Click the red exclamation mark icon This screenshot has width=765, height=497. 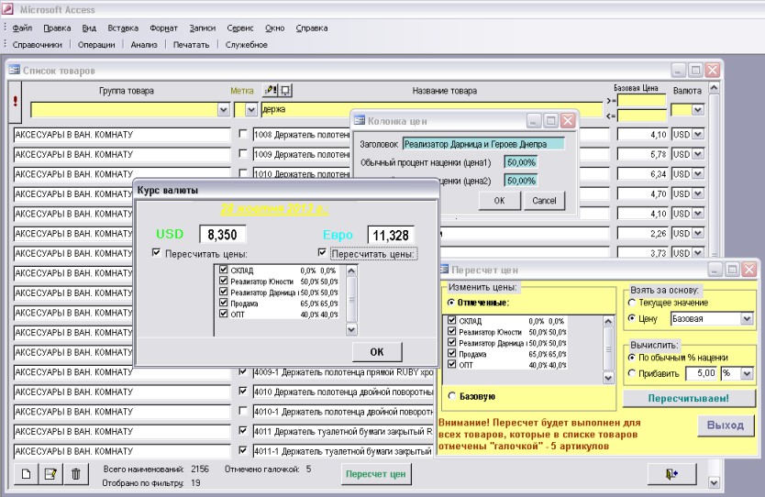click(16, 101)
